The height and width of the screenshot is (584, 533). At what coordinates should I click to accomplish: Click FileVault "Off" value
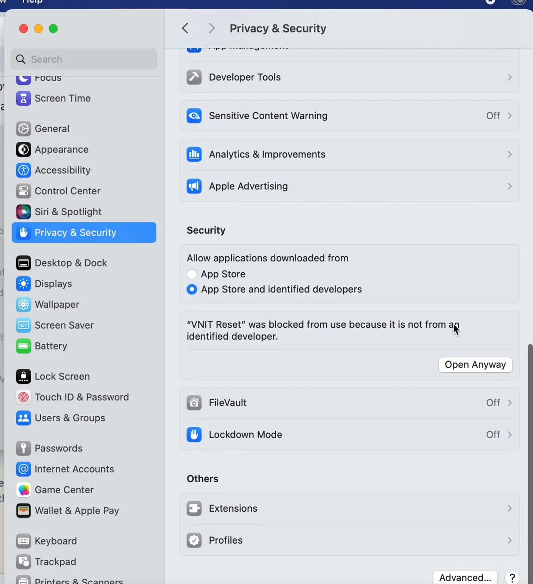(493, 402)
